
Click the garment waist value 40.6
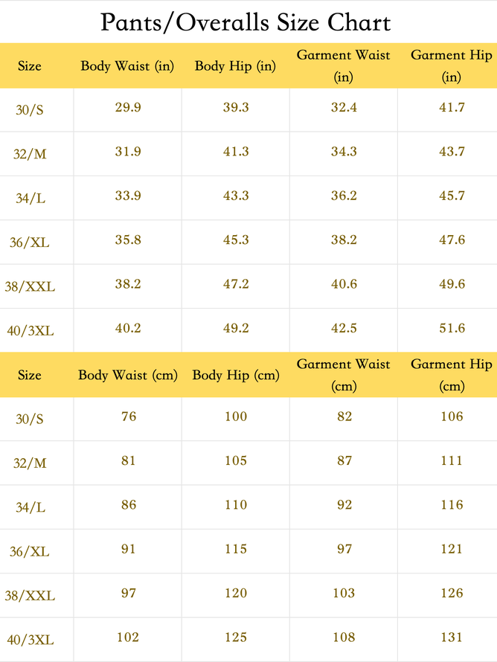(x=344, y=284)
